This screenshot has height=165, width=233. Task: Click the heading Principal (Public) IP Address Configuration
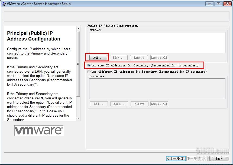tap(34, 36)
